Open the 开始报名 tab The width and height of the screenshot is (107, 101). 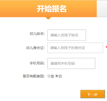click(48, 9)
